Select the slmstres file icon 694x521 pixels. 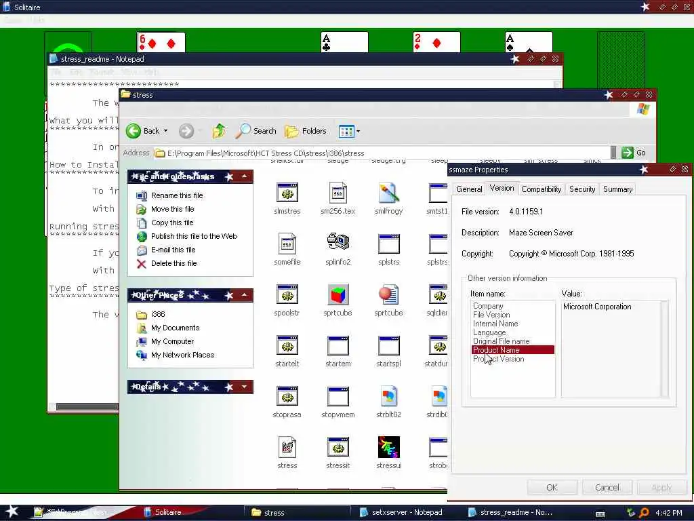pos(287,193)
